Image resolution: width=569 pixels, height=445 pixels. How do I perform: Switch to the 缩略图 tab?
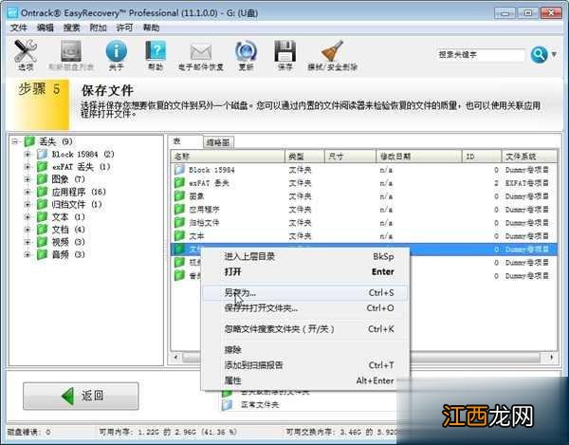point(218,142)
